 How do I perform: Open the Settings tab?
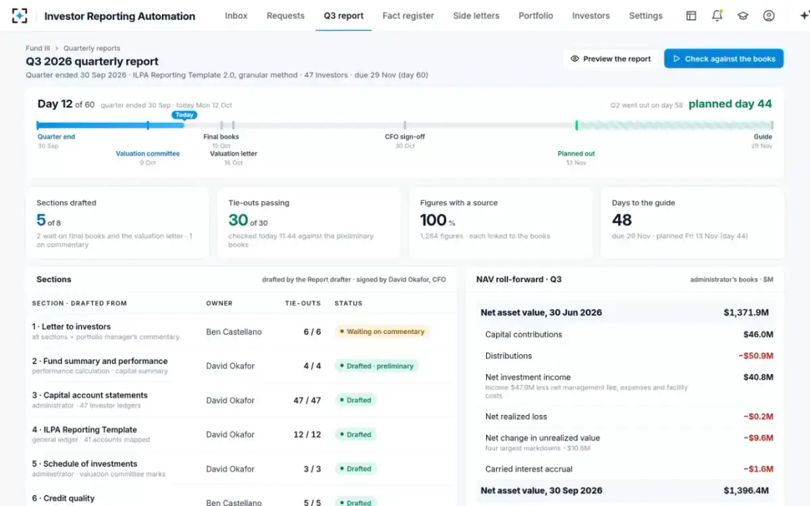tap(646, 16)
